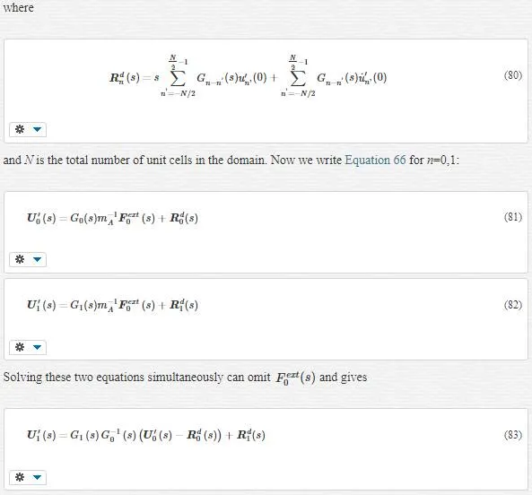Viewport: 532px width, 495px height.
Task: Click gear icon under equation 82
Action: coord(20,347)
